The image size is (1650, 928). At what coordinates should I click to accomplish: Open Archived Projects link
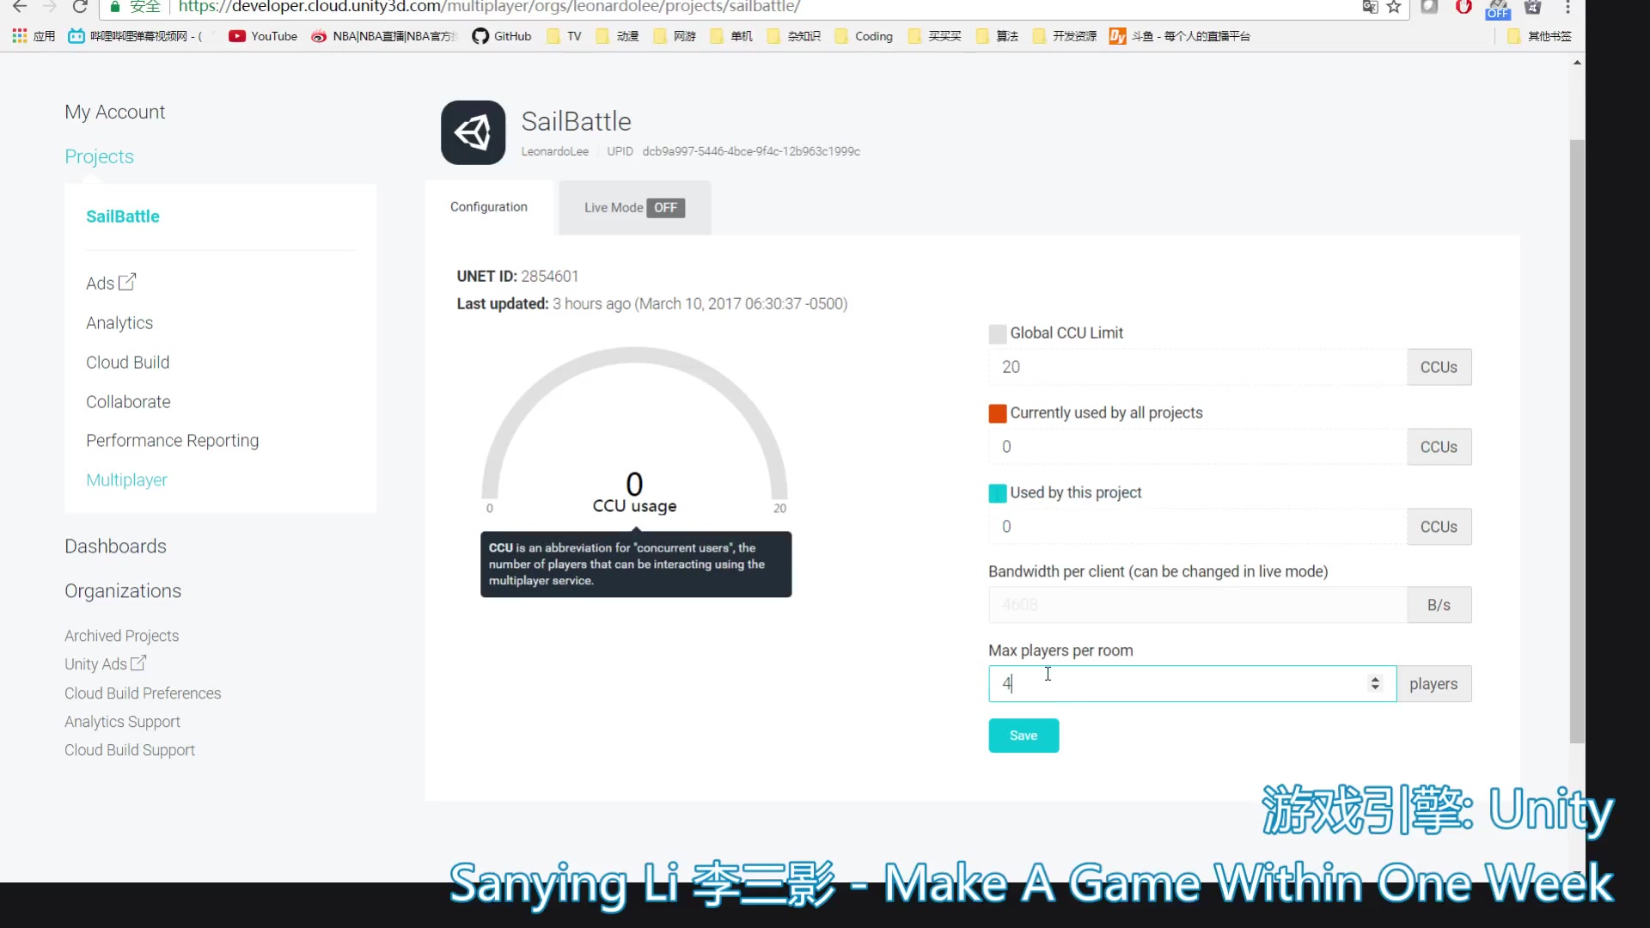click(x=121, y=636)
